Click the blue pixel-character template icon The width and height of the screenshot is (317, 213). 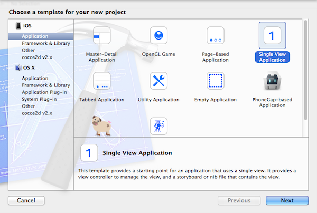click(x=158, y=126)
